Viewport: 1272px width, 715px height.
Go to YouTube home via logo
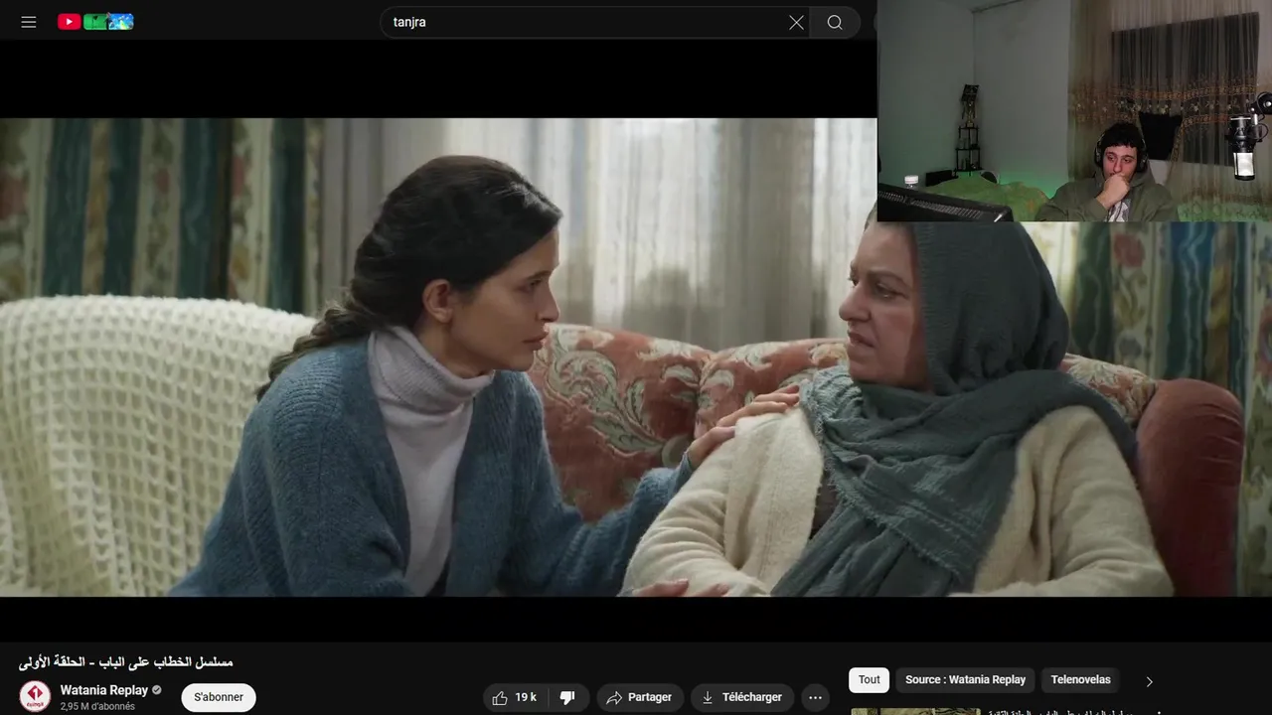(95, 22)
